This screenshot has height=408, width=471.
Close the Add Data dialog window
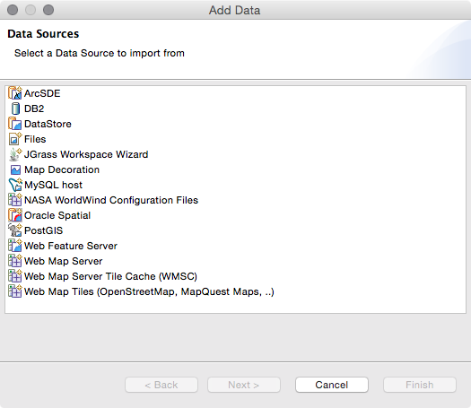click(13, 10)
